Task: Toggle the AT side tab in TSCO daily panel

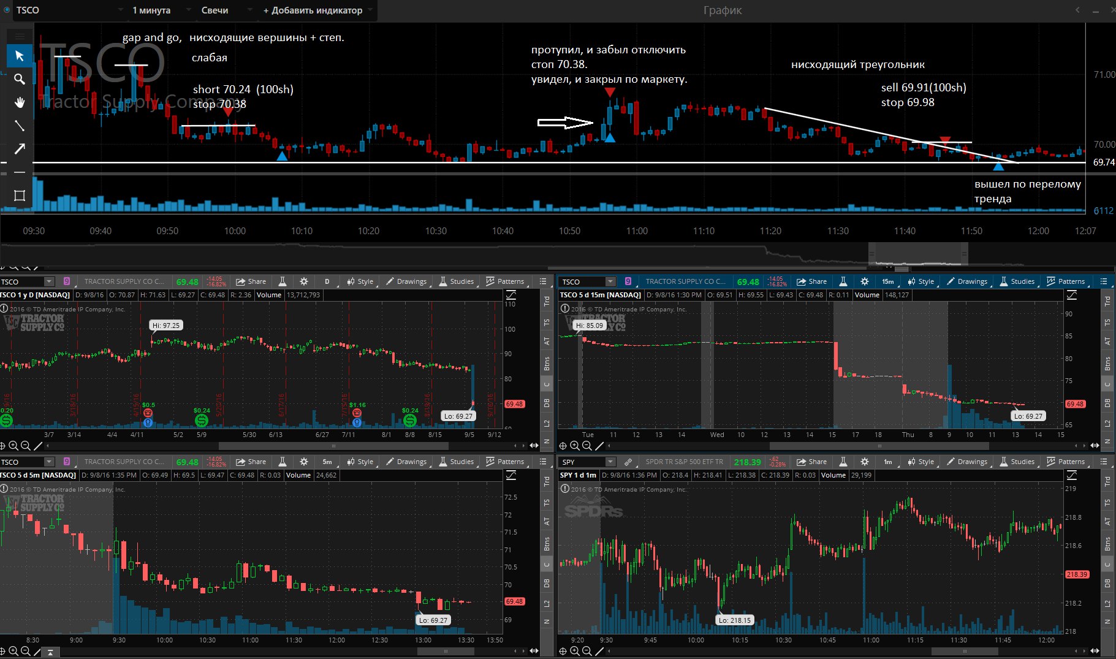Action: point(547,341)
